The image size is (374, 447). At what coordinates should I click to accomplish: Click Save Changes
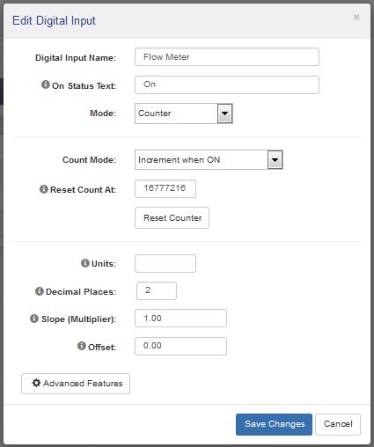274,424
